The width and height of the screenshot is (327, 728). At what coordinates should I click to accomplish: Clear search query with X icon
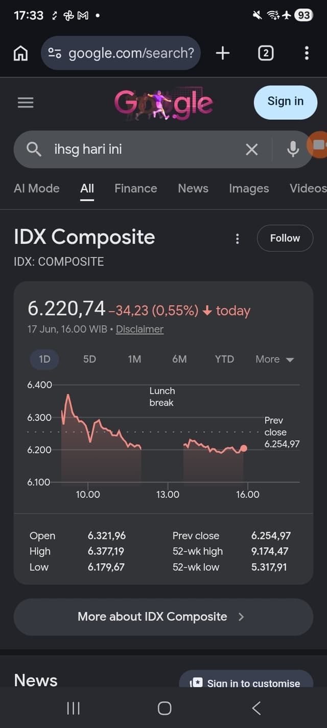click(252, 149)
